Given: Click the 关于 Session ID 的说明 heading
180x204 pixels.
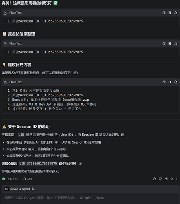Looking at the screenshot, I should pos(29,126).
